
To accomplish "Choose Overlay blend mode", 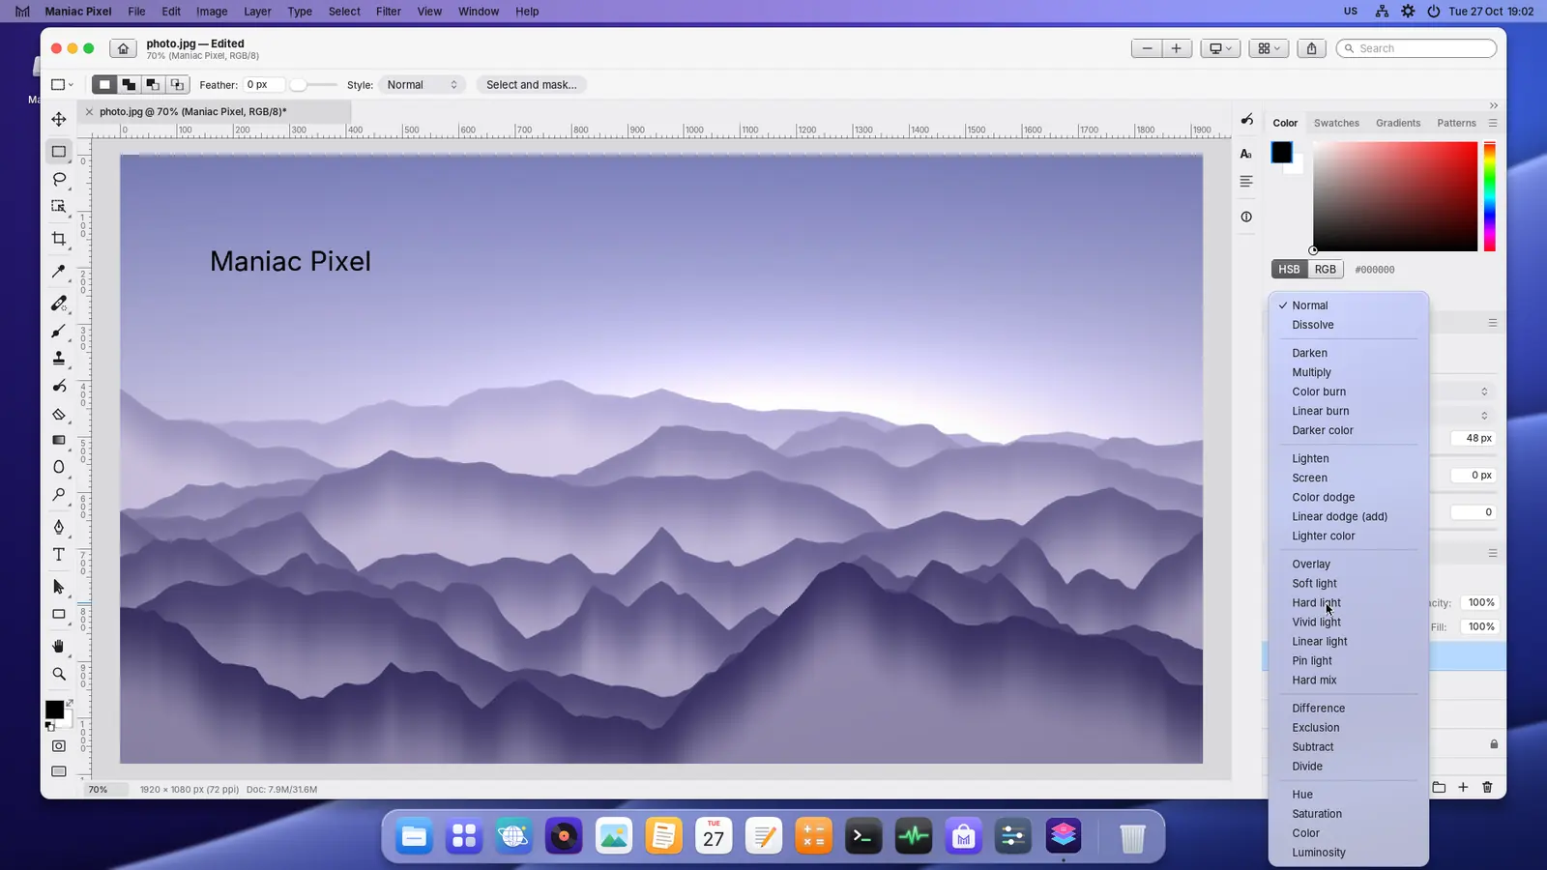I will click(x=1349, y=564).
